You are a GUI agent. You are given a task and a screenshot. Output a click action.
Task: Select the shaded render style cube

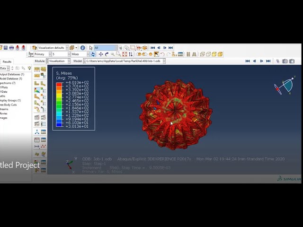[x=220, y=54]
